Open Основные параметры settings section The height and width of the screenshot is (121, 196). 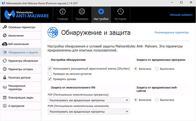(x=21, y=27)
